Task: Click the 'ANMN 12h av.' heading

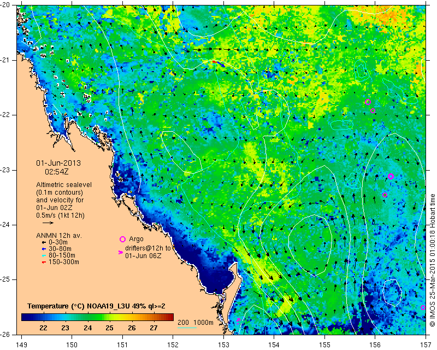Action: click(59, 236)
